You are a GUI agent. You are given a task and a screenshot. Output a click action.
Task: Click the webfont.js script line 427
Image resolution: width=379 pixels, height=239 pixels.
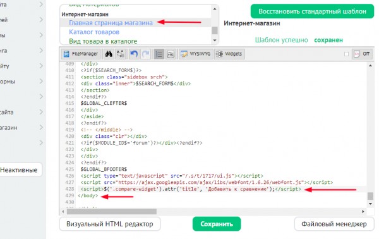click(x=207, y=182)
